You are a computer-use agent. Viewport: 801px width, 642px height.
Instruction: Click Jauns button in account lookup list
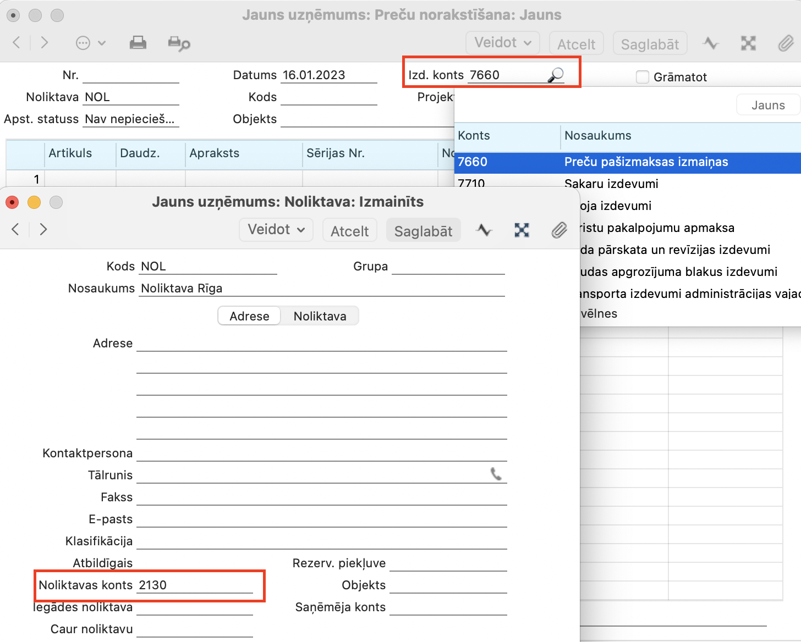tap(767, 105)
